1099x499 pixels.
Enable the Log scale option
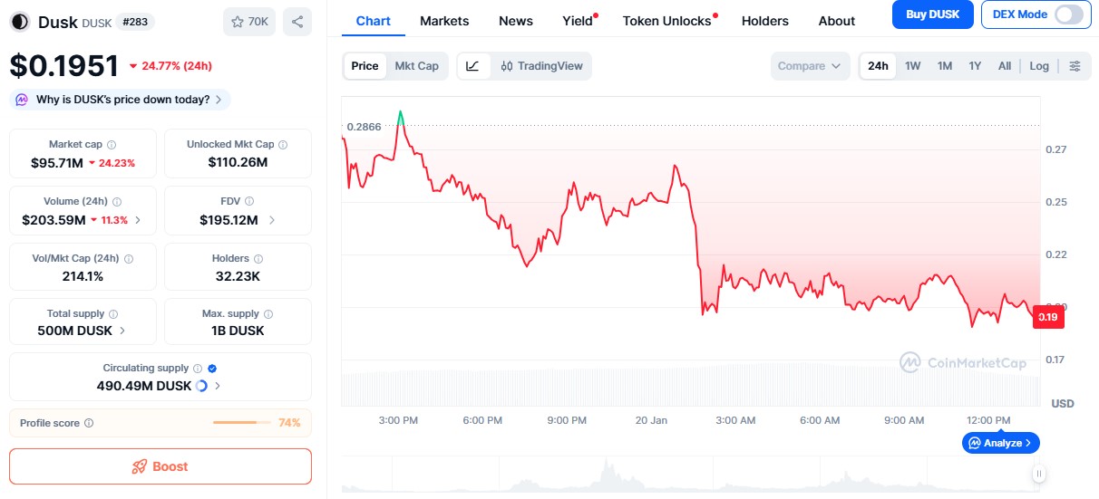click(x=1039, y=66)
